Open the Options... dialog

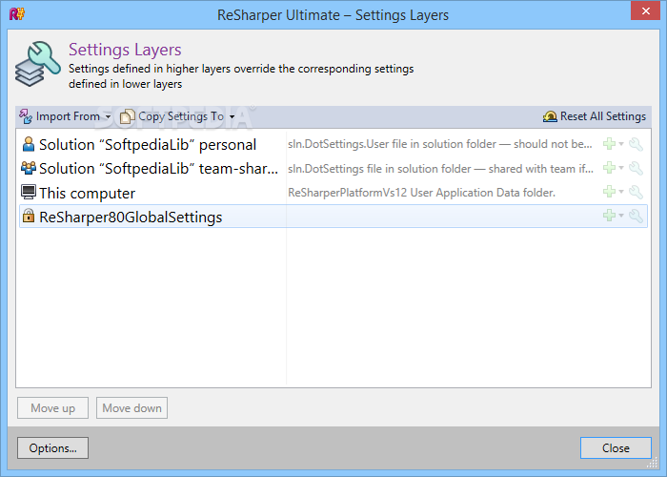(52, 448)
